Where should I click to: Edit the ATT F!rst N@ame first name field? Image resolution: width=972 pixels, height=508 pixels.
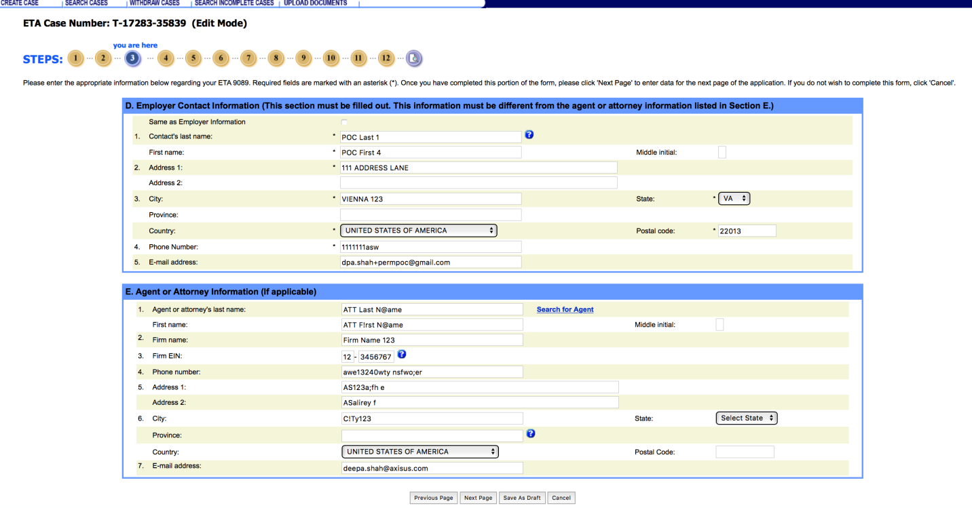pyautogui.click(x=432, y=325)
